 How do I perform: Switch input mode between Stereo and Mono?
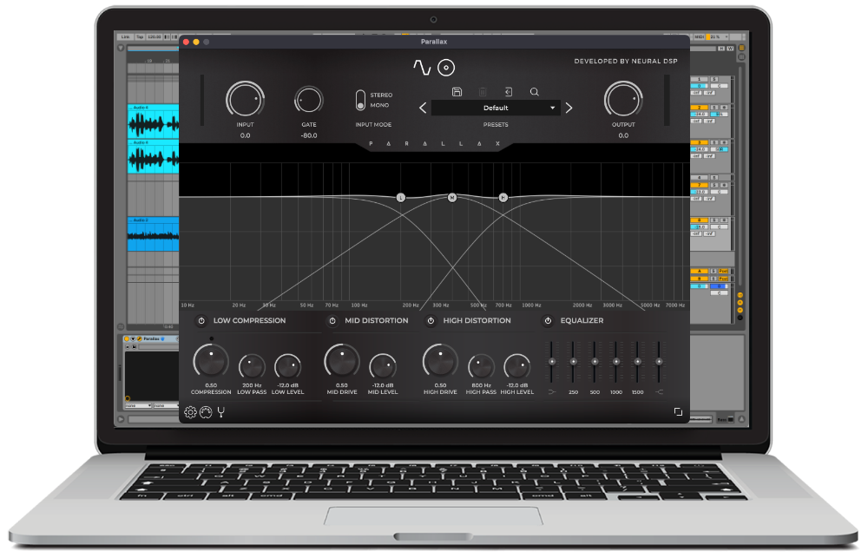tap(362, 98)
